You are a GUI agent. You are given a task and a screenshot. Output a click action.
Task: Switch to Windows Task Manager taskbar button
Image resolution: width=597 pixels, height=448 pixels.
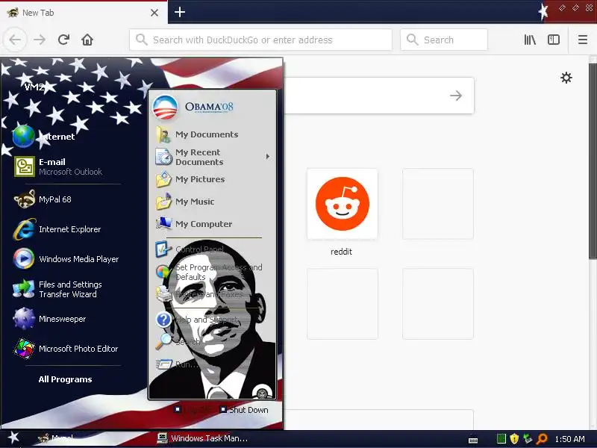click(x=202, y=438)
